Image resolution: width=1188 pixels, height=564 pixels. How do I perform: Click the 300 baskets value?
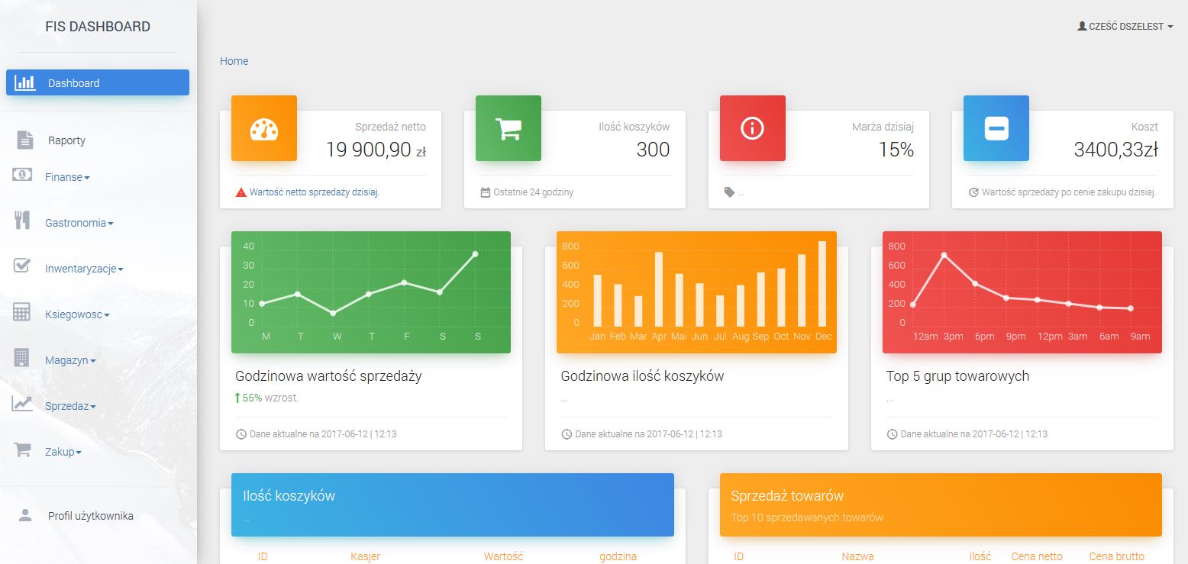(653, 150)
